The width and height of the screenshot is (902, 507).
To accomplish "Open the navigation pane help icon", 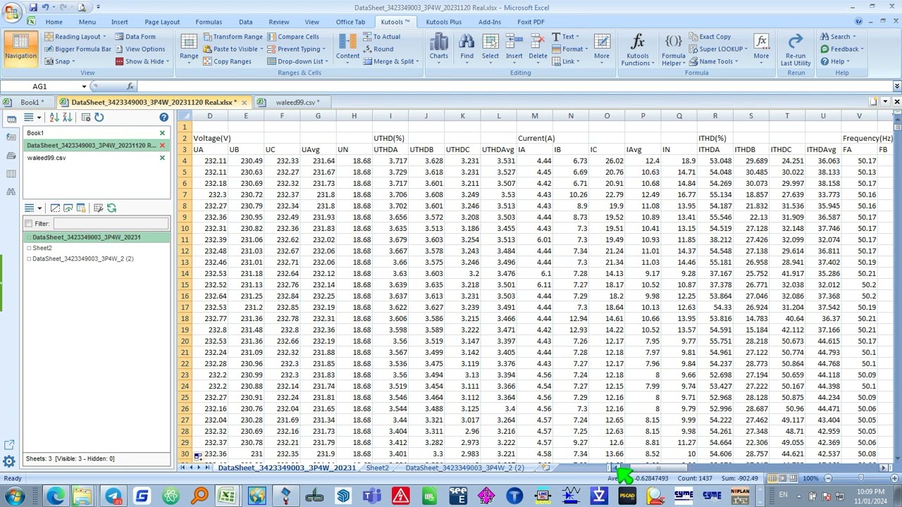I will tap(163, 118).
